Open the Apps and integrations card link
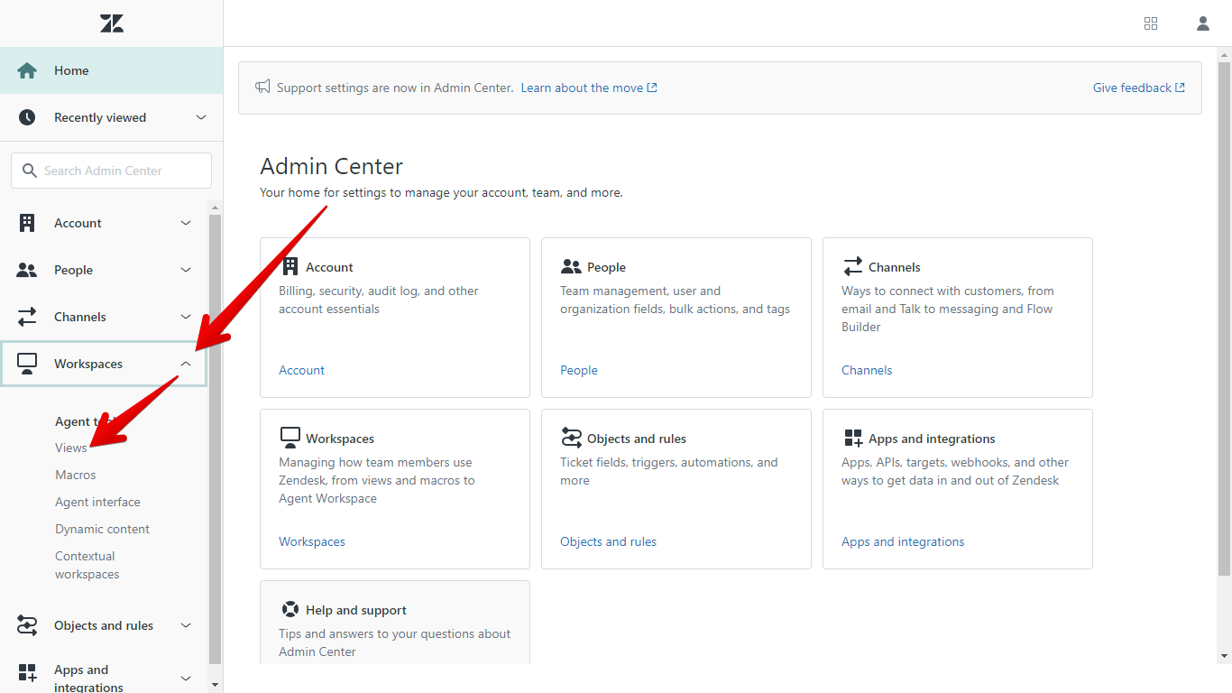The width and height of the screenshot is (1232, 693). [x=903, y=541]
